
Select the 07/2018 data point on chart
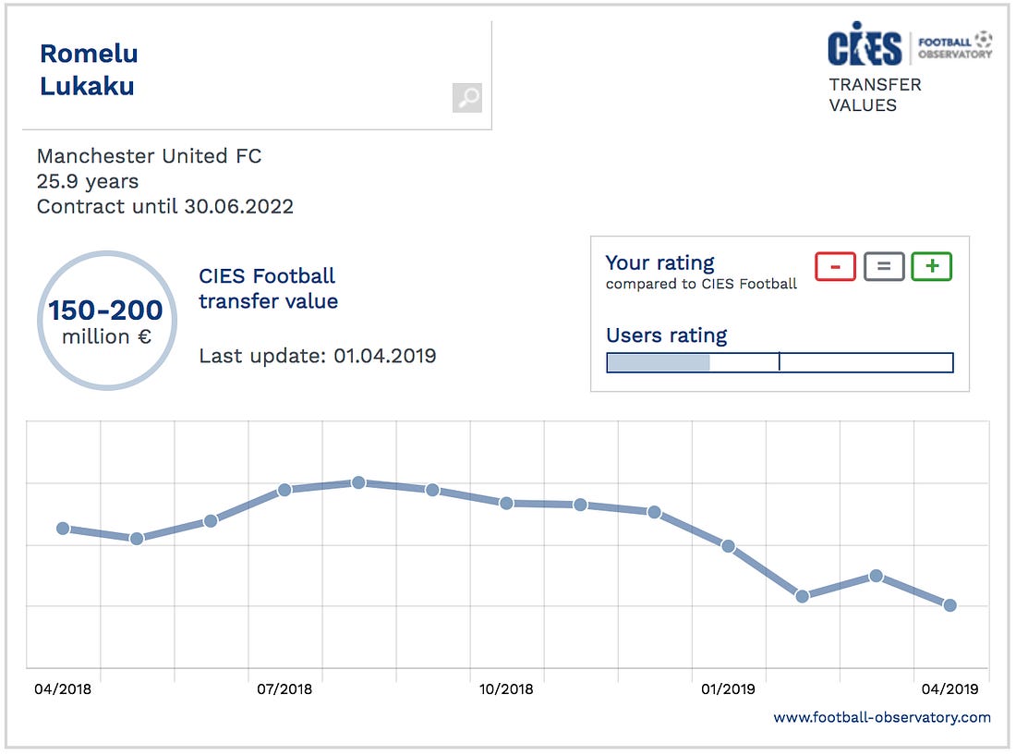(x=284, y=490)
